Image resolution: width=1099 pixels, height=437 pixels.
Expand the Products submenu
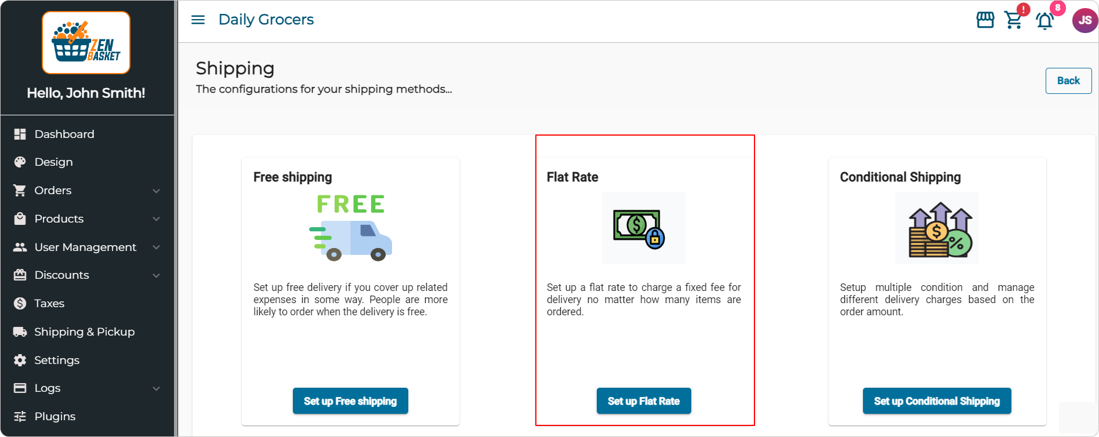click(156, 219)
